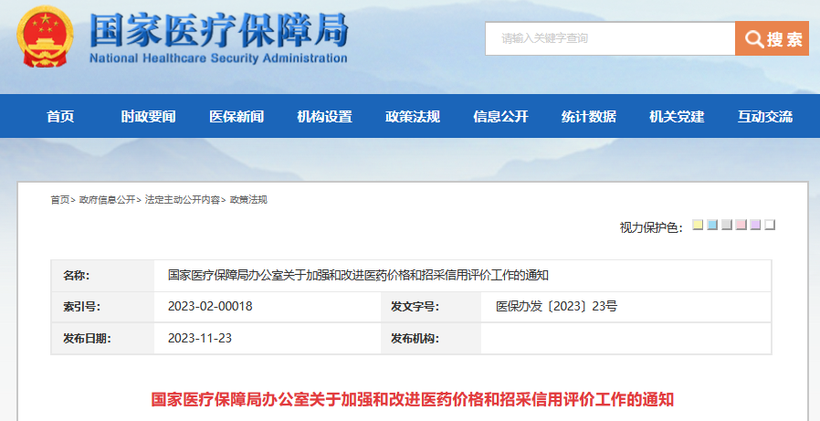Click the 首页 breadcrumb link
Viewport: 820px width, 421px height.
pyautogui.click(x=59, y=200)
